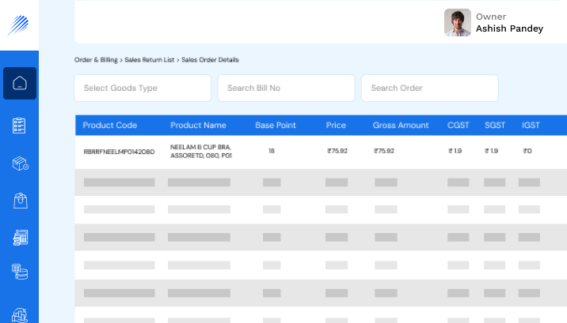This screenshot has height=323, width=567.
Task: Click base point value 18
Action: (271, 151)
